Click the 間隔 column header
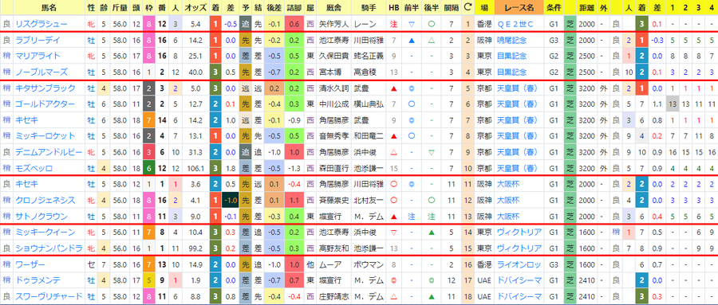 coord(451,8)
